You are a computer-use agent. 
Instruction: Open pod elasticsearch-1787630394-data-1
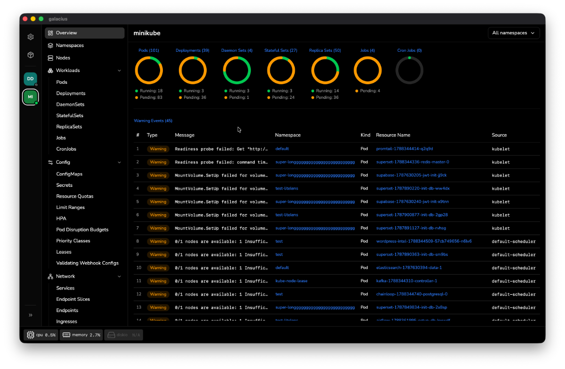point(409,268)
